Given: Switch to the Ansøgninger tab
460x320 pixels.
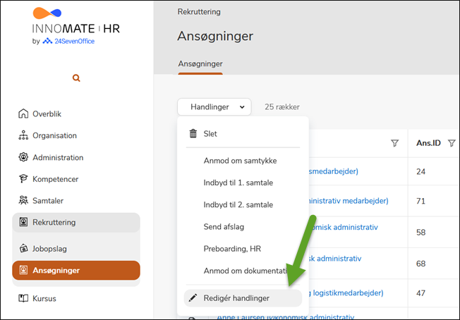Looking at the screenshot, I should (x=200, y=63).
